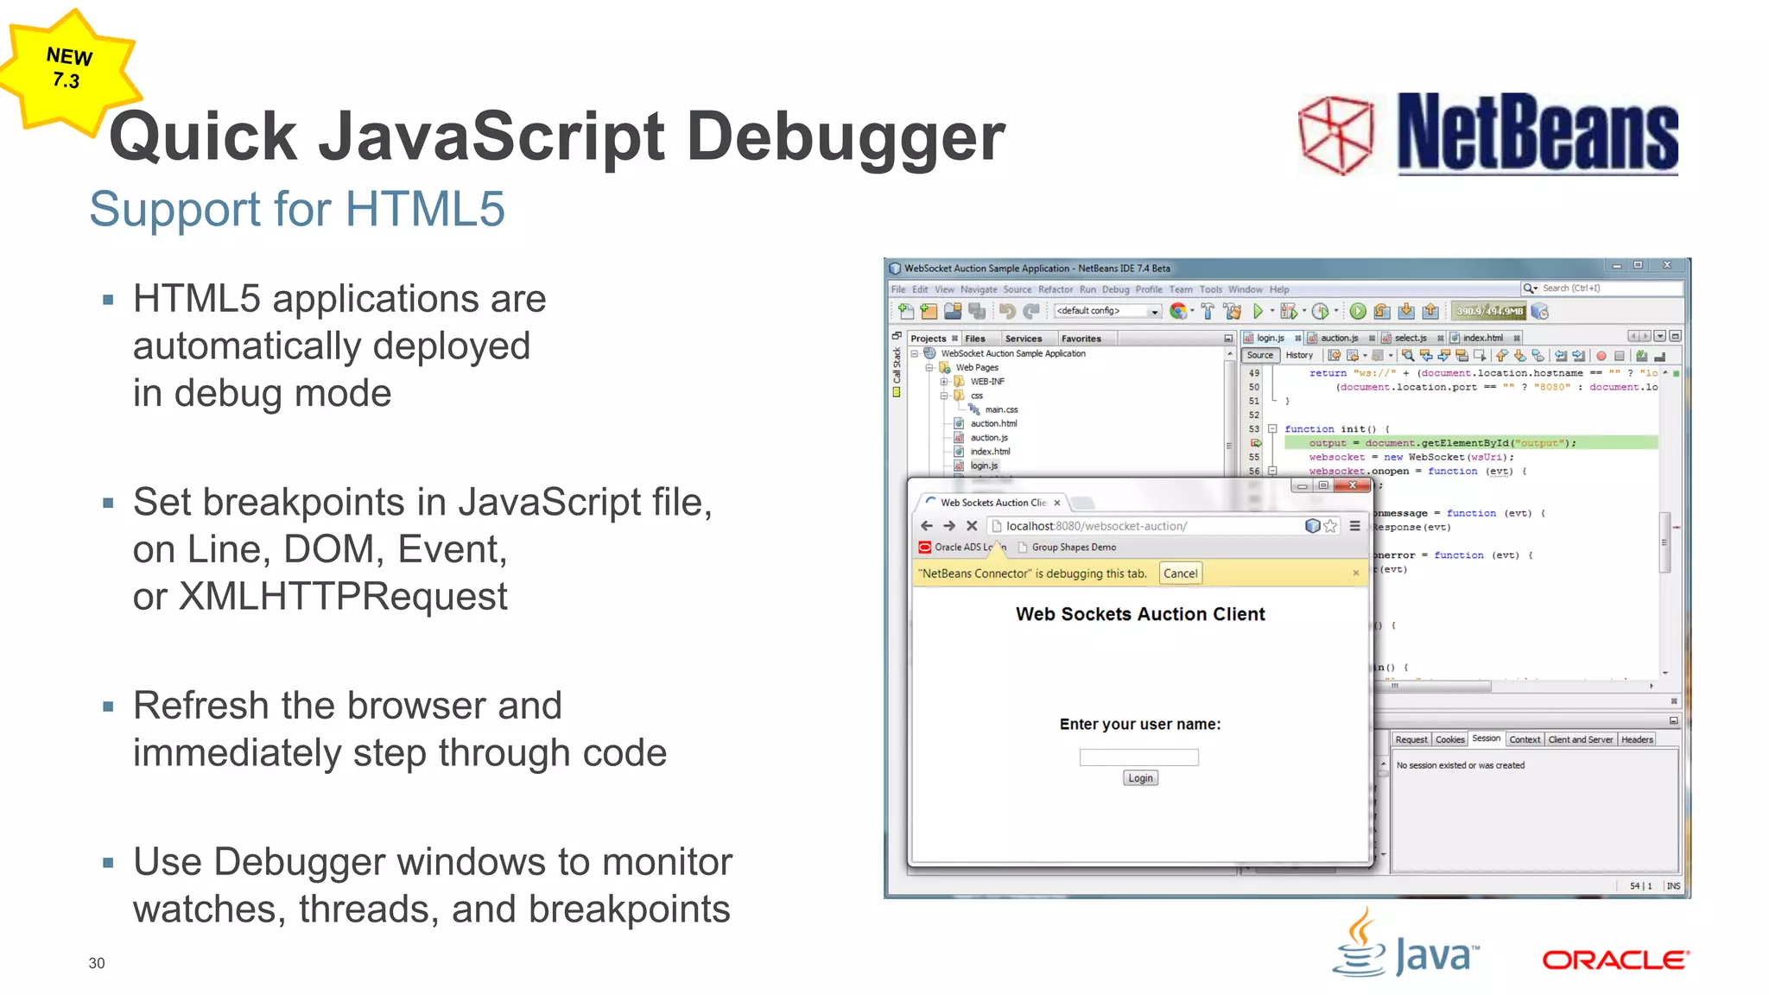Select the Client and Server tab
The height and width of the screenshot is (995, 1769).
coord(1581,739)
